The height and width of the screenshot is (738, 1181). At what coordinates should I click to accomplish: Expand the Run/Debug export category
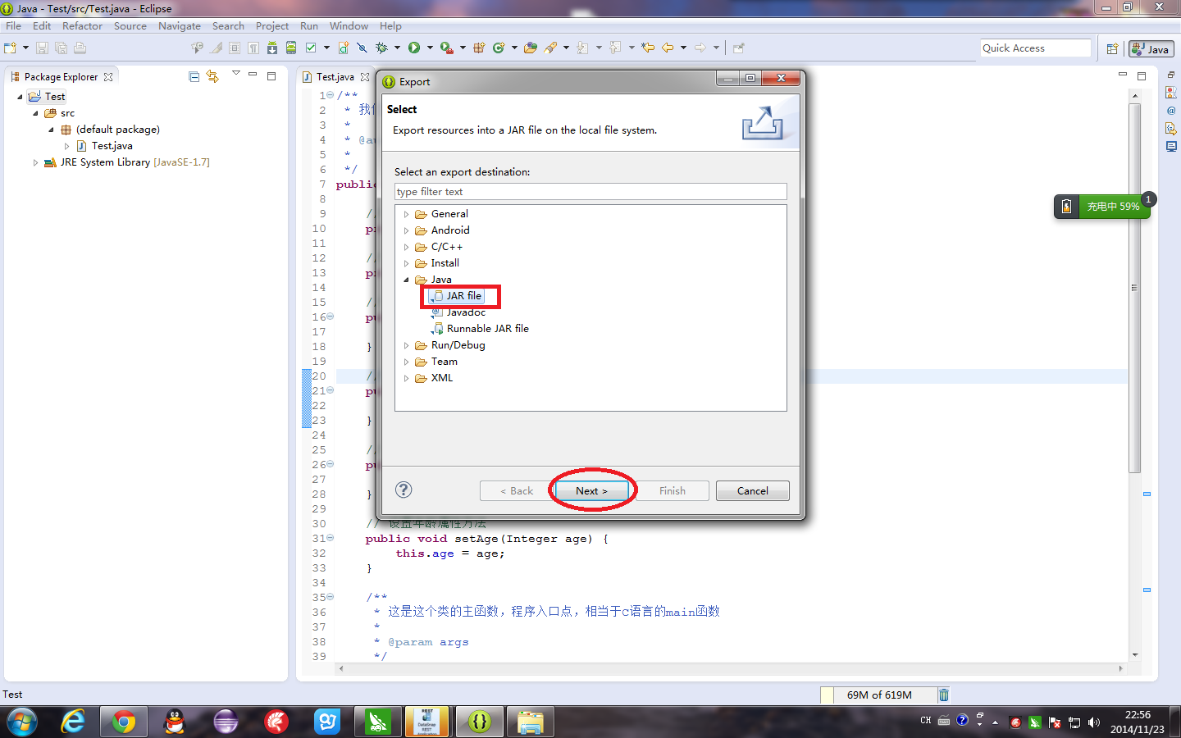coord(406,345)
